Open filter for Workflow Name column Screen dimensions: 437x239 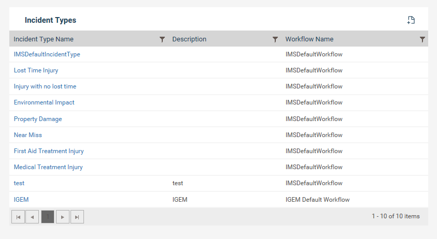coord(422,39)
